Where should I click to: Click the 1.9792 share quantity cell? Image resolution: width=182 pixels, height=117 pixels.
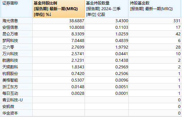point(107,47)
